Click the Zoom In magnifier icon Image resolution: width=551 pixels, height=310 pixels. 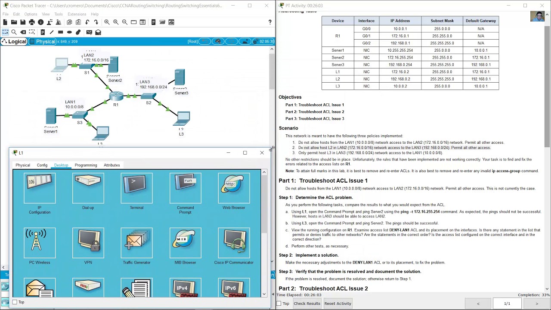pos(107,22)
